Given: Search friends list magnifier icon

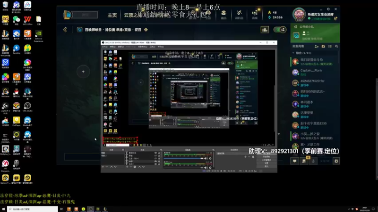Looking at the screenshot, I should pyautogui.click(x=336, y=46).
